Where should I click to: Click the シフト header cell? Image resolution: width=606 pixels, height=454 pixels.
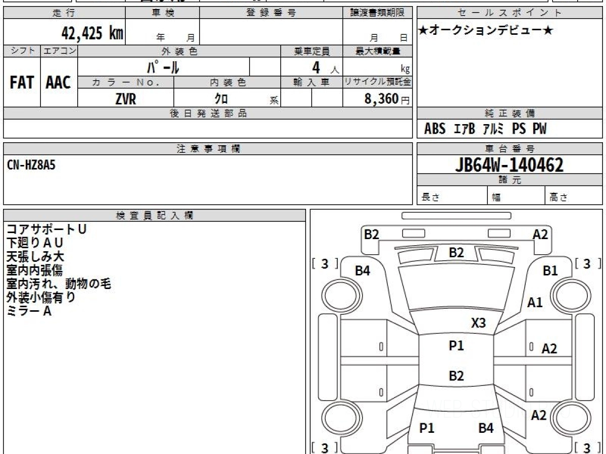pyautogui.click(x=22, y=51)
